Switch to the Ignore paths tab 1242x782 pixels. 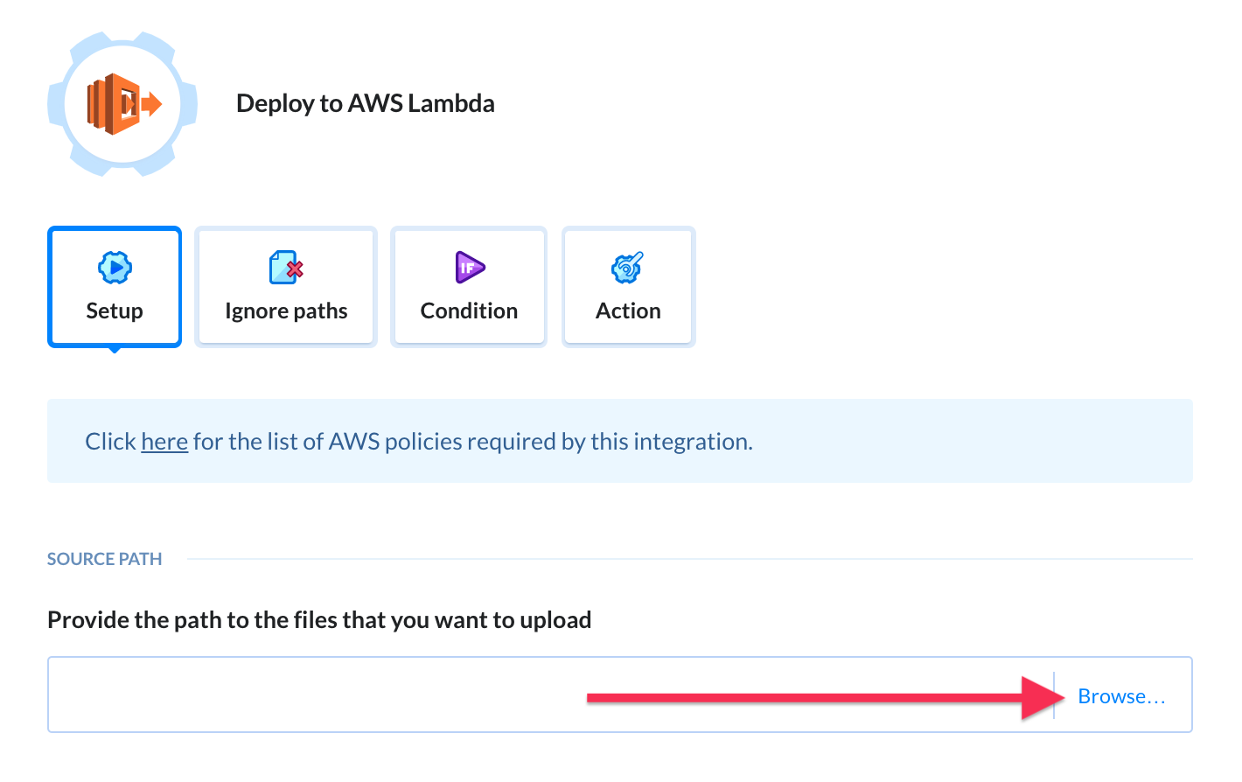[286, 287]
